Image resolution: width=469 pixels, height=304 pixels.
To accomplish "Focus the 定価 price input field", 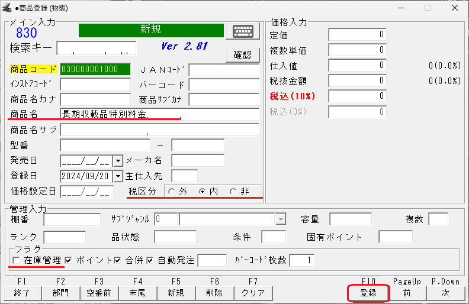I will pos(357,35).
